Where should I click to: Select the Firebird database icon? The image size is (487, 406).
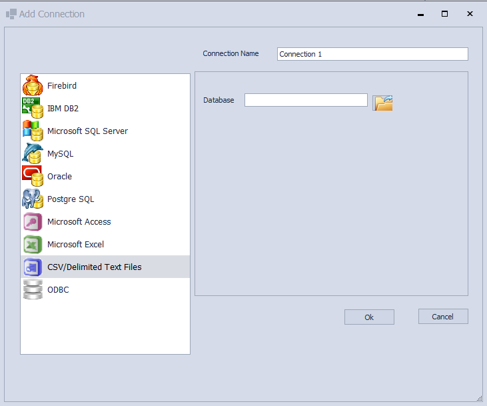pos(33,85)
